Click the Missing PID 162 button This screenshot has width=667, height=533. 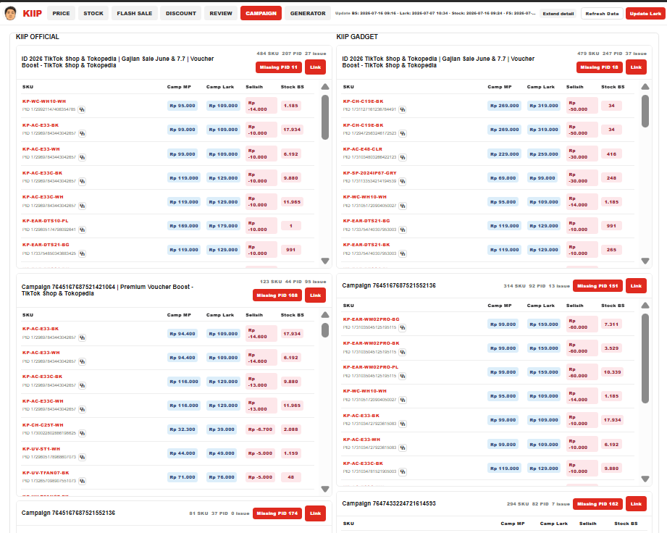(x=597, y=504)
